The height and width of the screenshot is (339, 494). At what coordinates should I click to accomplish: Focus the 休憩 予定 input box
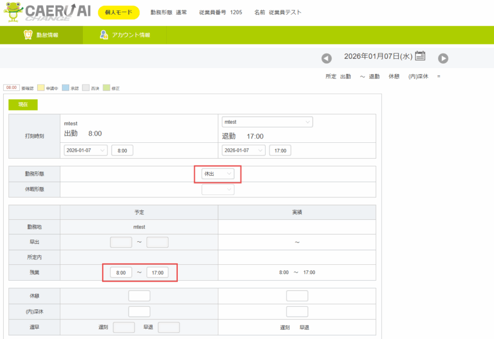139,296
